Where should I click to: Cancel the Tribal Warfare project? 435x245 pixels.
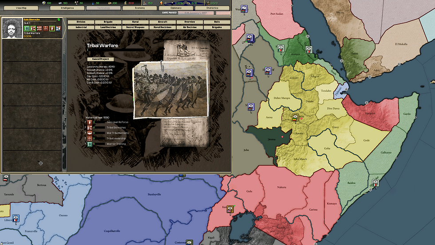click(100, 59)
